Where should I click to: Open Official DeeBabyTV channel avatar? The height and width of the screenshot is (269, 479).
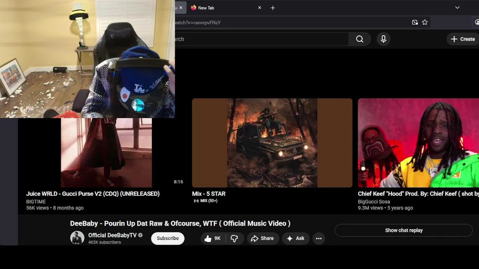click(77, 238)
